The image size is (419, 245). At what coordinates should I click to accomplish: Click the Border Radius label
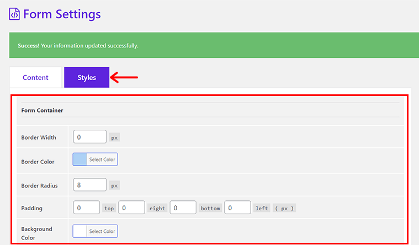click(39, 185)
